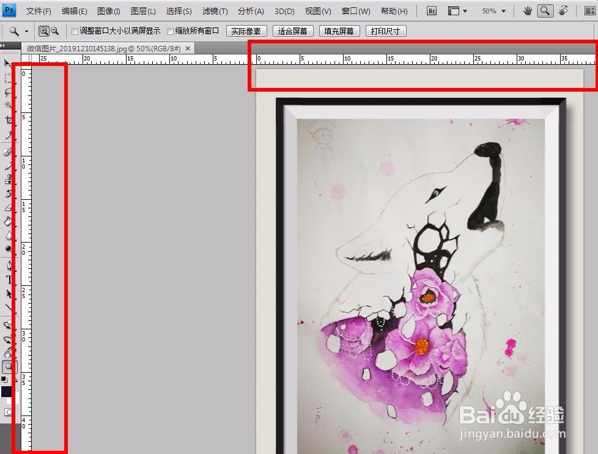This screenshot has width=598, height=454.
Task: Open the 滤镜(T) menu
Action: (215, 12)
